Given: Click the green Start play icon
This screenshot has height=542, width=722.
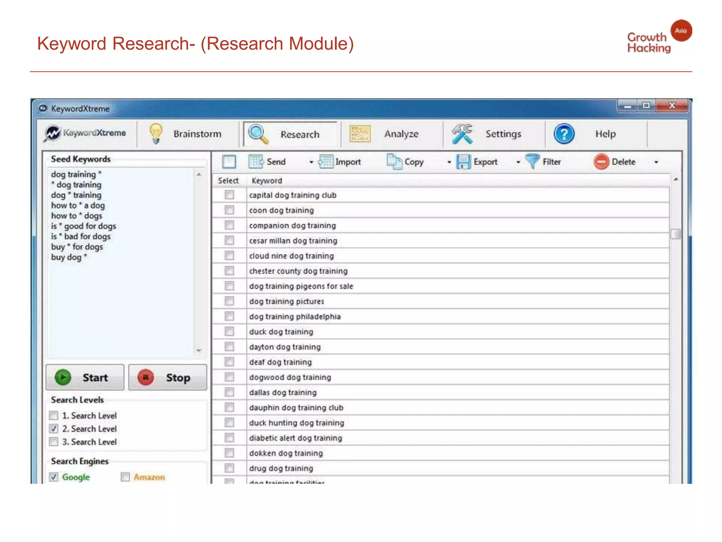Looking at the screenshot, I should pyautogui.click(x=63, y=377).
